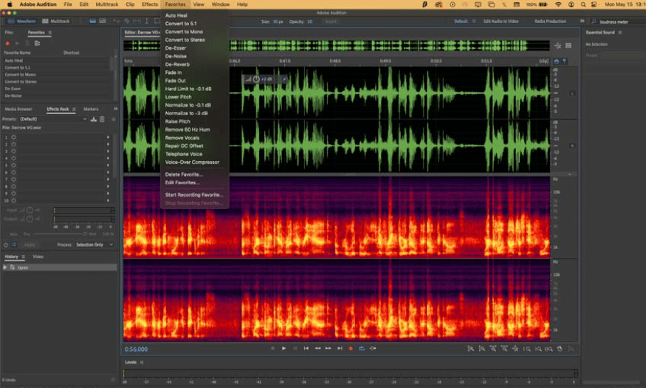Delete the effects preset with trash icon
This screenshot has height=388, width=646.
coord(102,119)
